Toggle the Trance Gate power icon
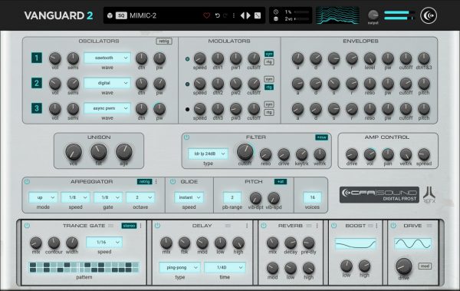Screen dimensions: 460x291 click(27, 226)
